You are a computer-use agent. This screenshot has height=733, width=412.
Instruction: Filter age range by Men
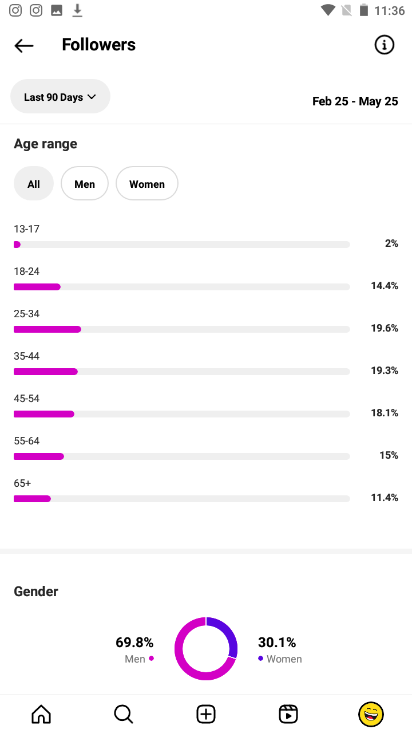click(x=85, y=184)
